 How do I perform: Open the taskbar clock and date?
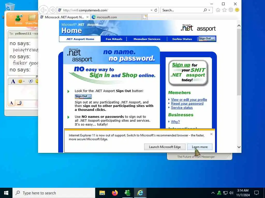click(x=243, y=193)
